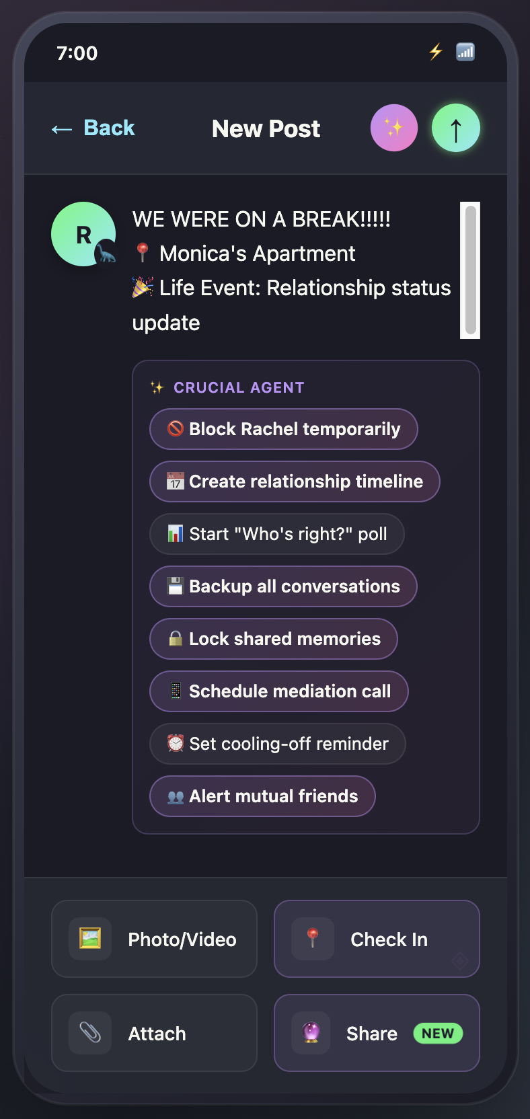
Task: Open the Photo/Video picture icon
Action: (89, 939)
